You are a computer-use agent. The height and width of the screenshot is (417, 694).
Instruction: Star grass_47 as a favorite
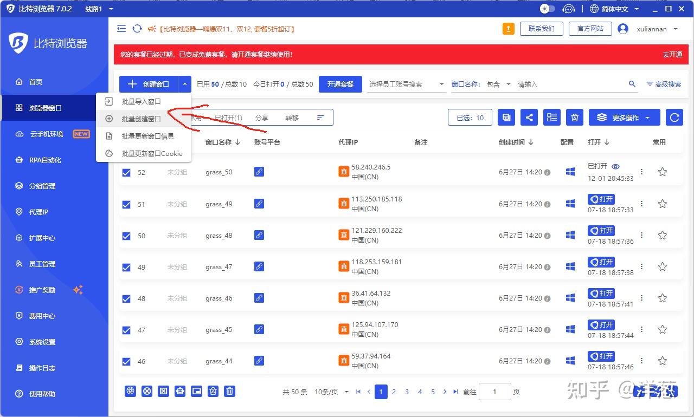click(x=662, y=266)
